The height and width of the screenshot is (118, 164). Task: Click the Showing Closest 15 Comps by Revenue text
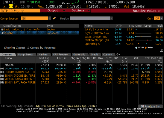[30, 48]
